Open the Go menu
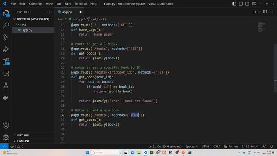277x156 pixels. click(x=59, y=4)
